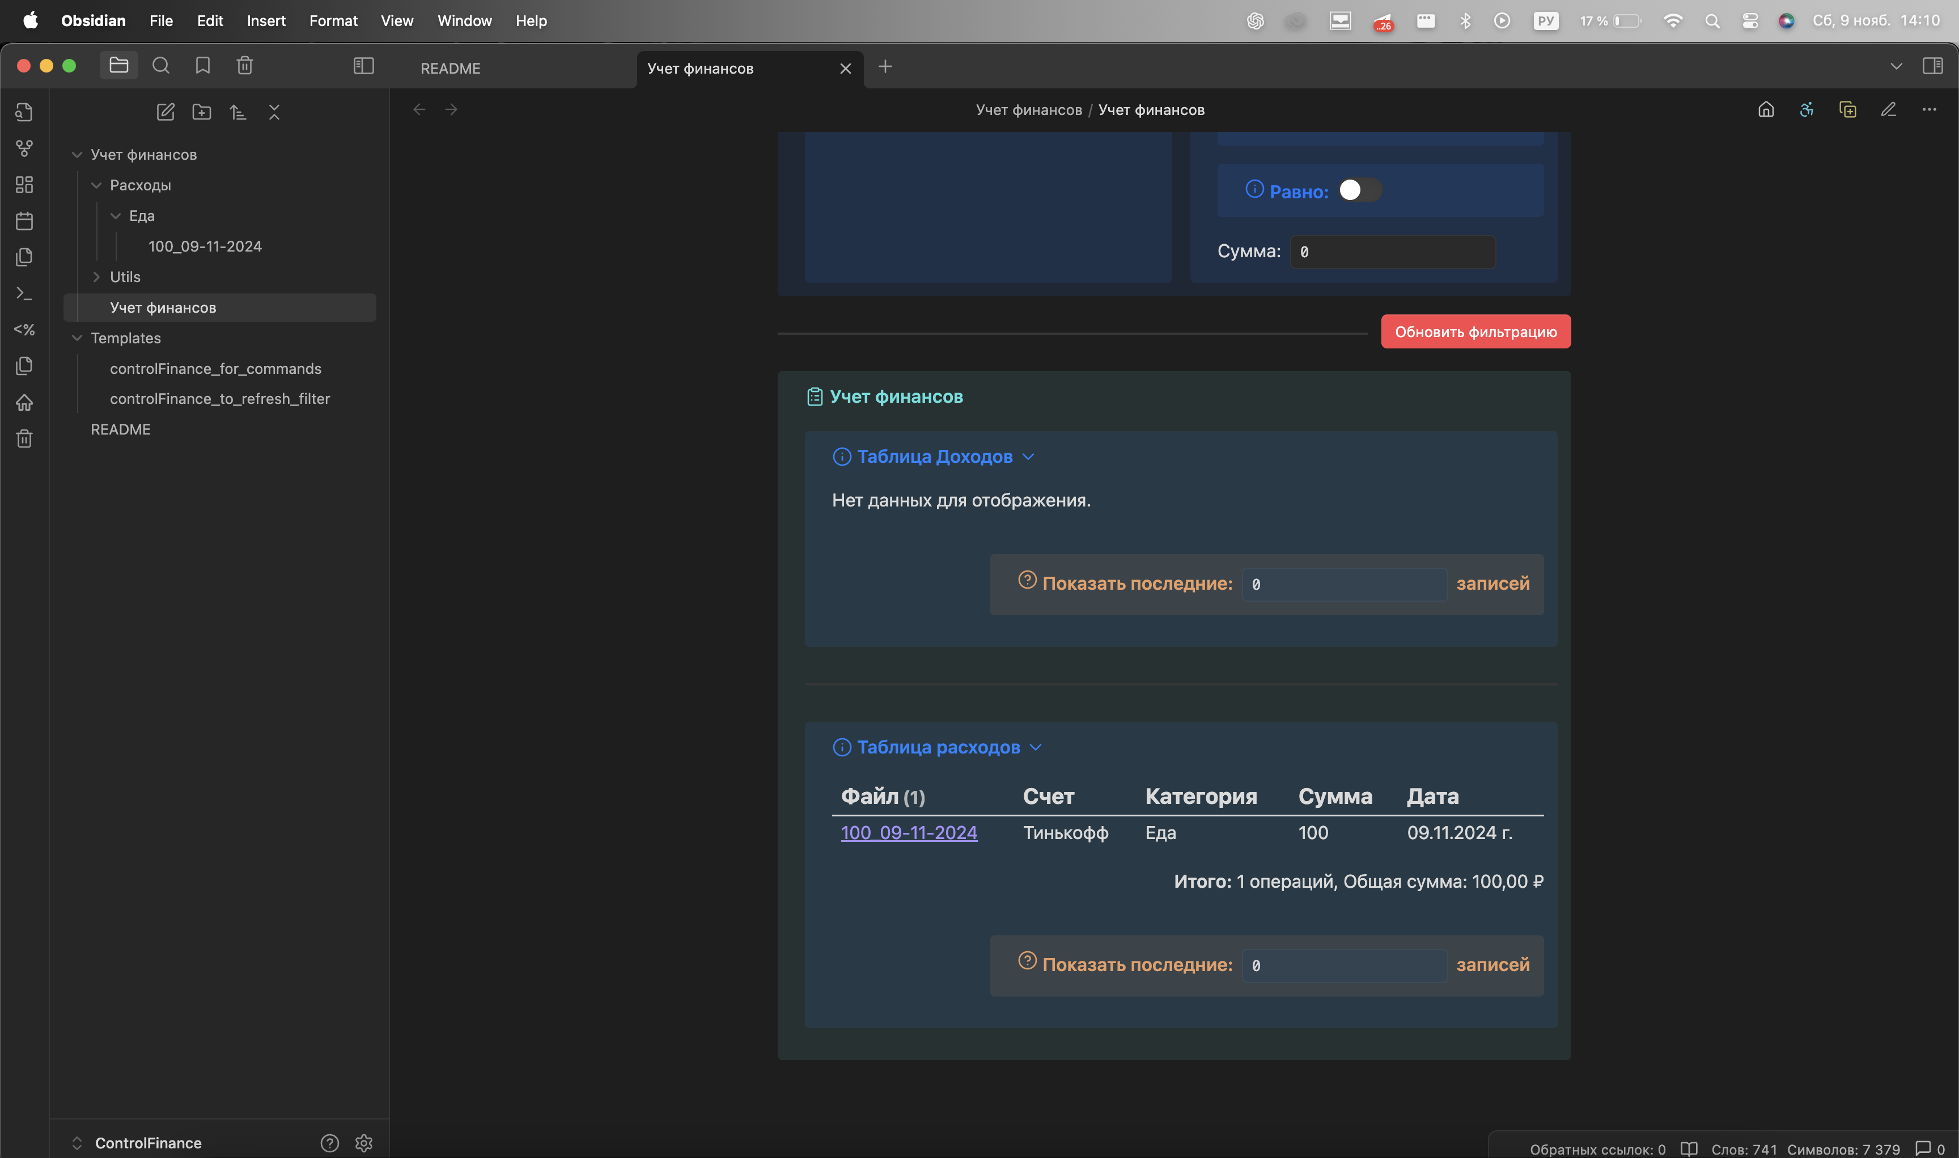The width and height of the screenshot is (1959, 1158).
Task: Open the 100_09-11-2024 file link
Action: tap(909, 833)
